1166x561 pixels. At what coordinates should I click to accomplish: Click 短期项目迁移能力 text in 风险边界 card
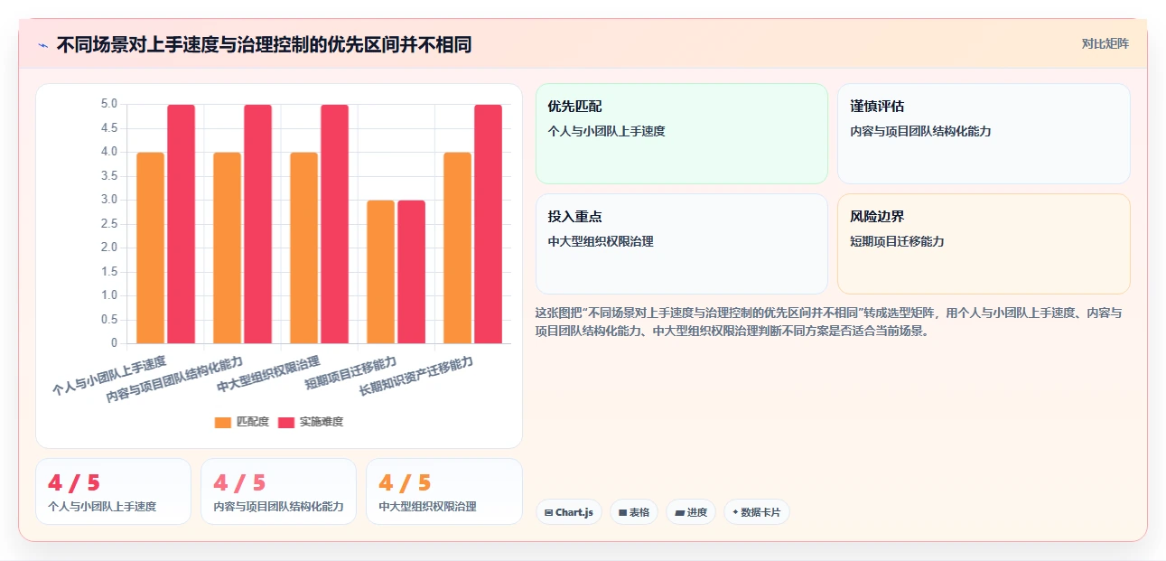[897, 241]
